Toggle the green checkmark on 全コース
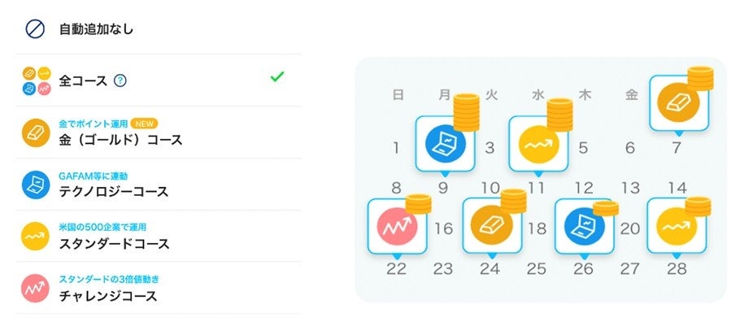Image resolution: width=740 pixels, height=326 pixels. [277, 77]
